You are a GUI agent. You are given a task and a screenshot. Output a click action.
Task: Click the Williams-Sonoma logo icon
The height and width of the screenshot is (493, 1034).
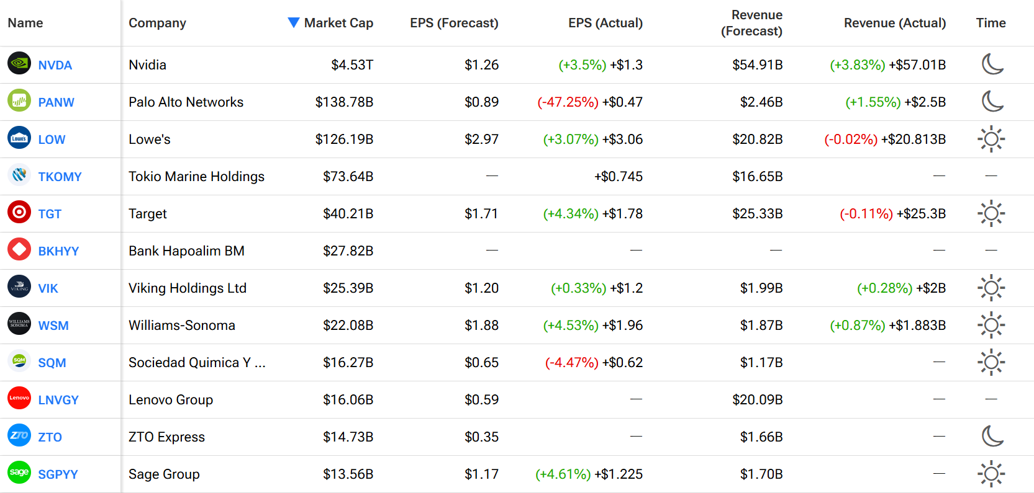coord(19,324)
